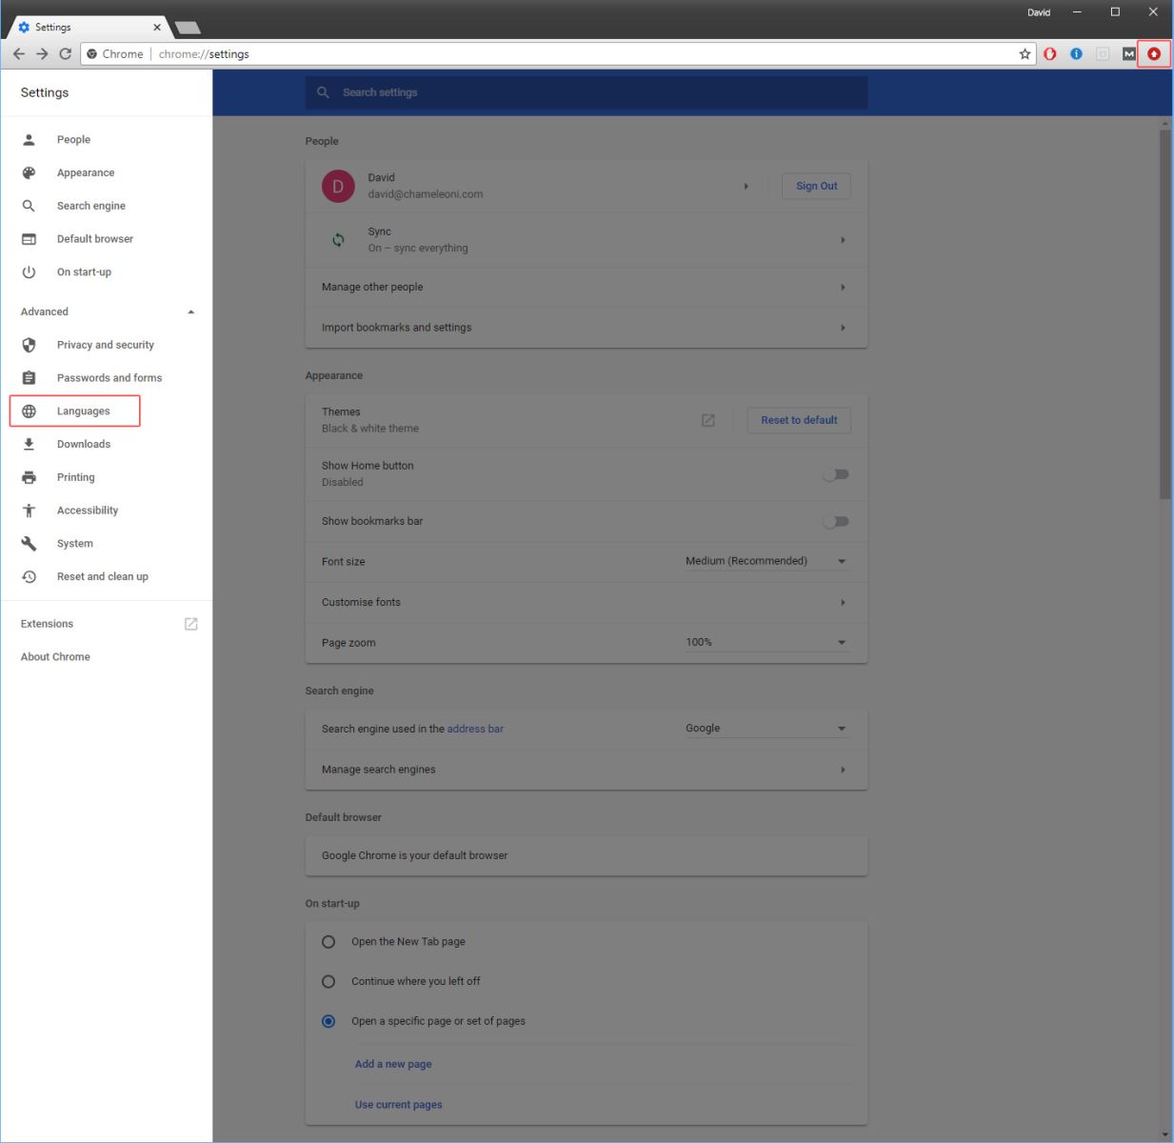The height and width of the screenshot is (1143, 1174).
Task: Click the Search engine magnifier icon in sidebar
Action: (x=29, y=206)
